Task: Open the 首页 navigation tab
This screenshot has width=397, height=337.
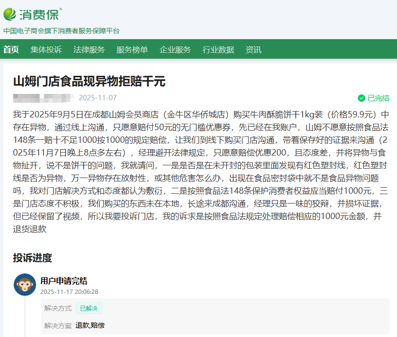Action: click(x=11, y=50)
